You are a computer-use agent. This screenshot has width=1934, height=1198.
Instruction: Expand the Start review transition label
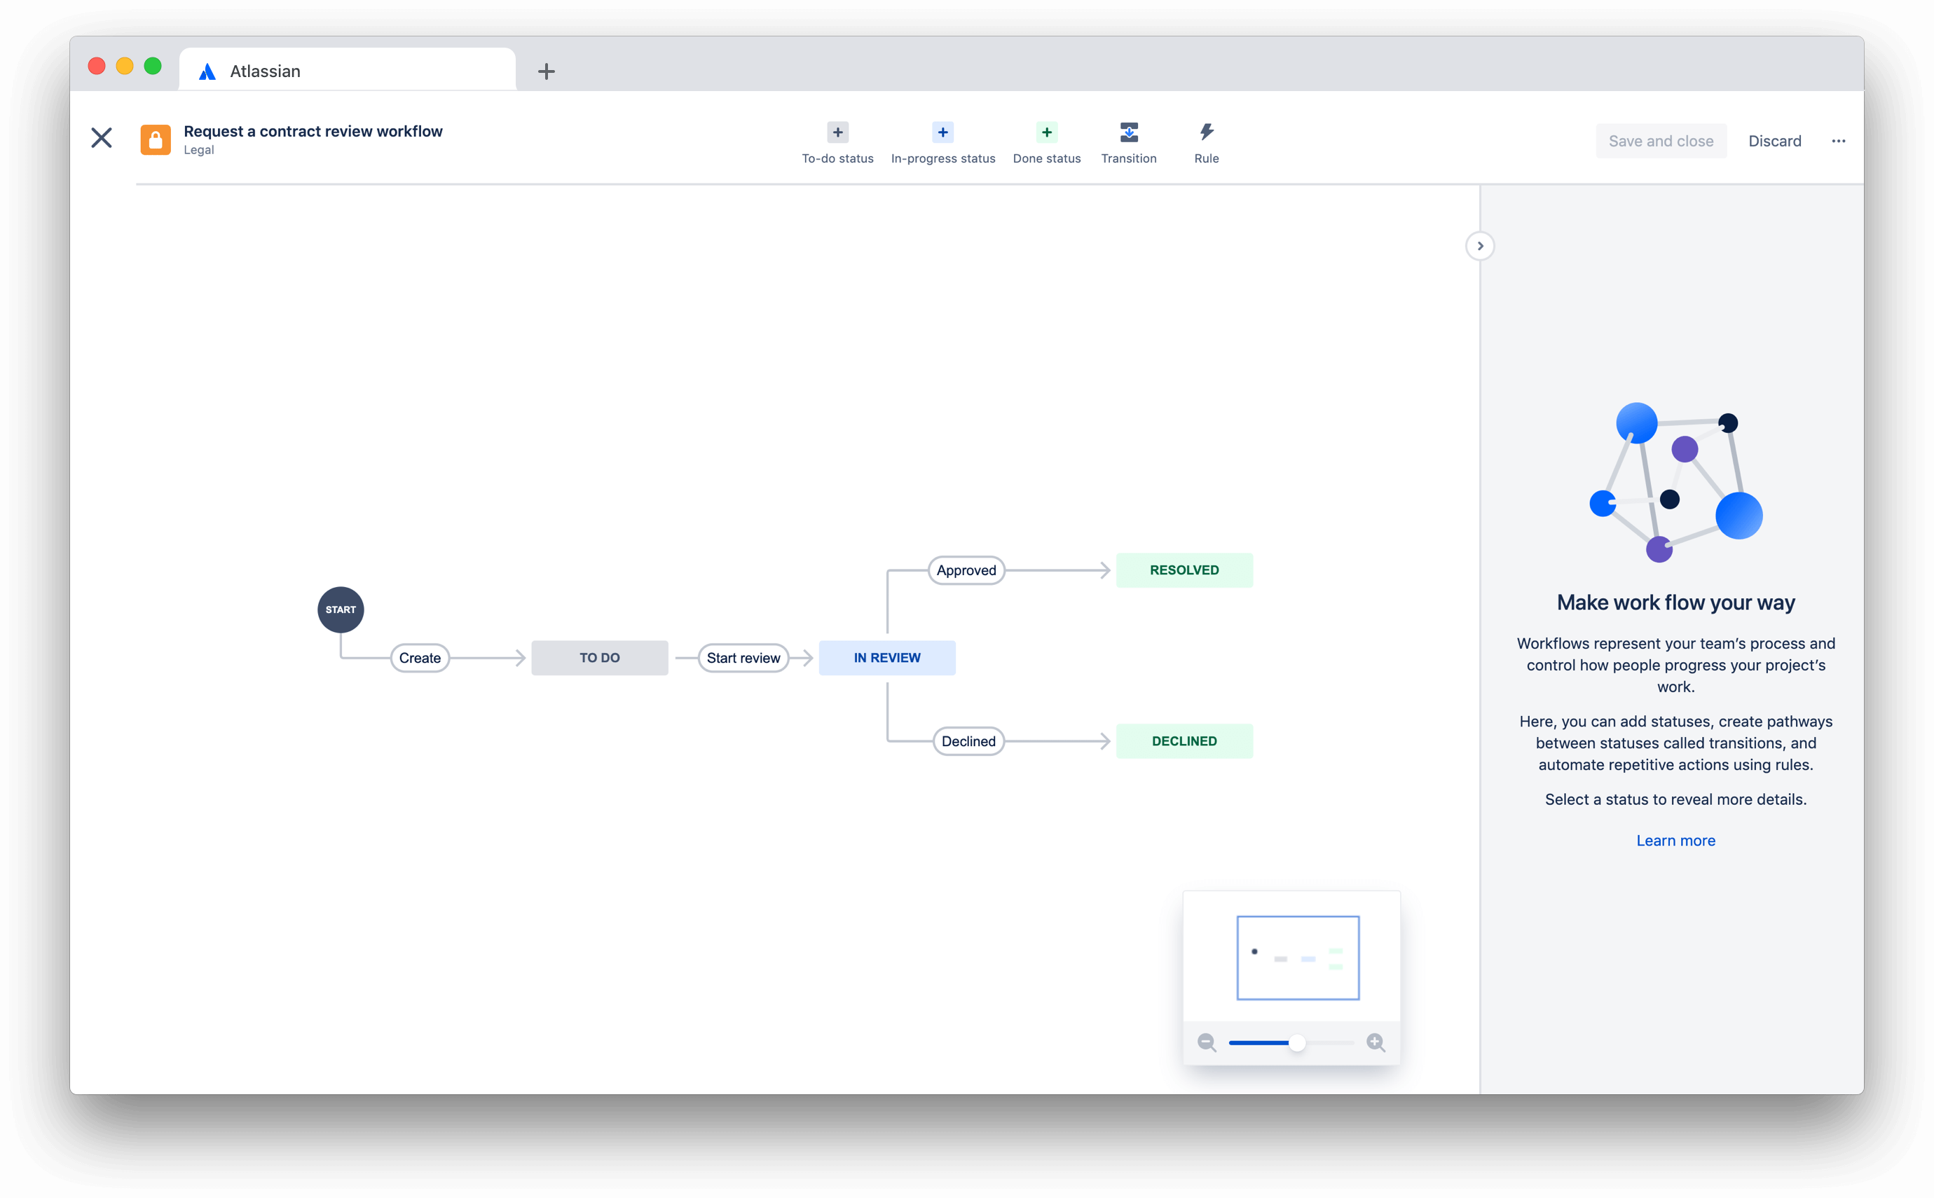[742, 657]
